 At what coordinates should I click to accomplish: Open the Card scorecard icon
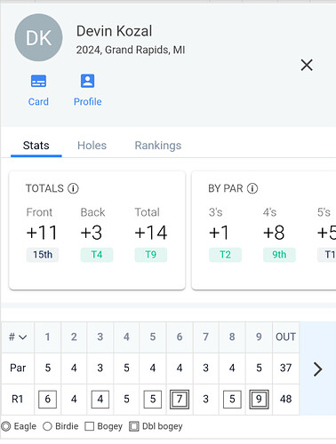38,81
